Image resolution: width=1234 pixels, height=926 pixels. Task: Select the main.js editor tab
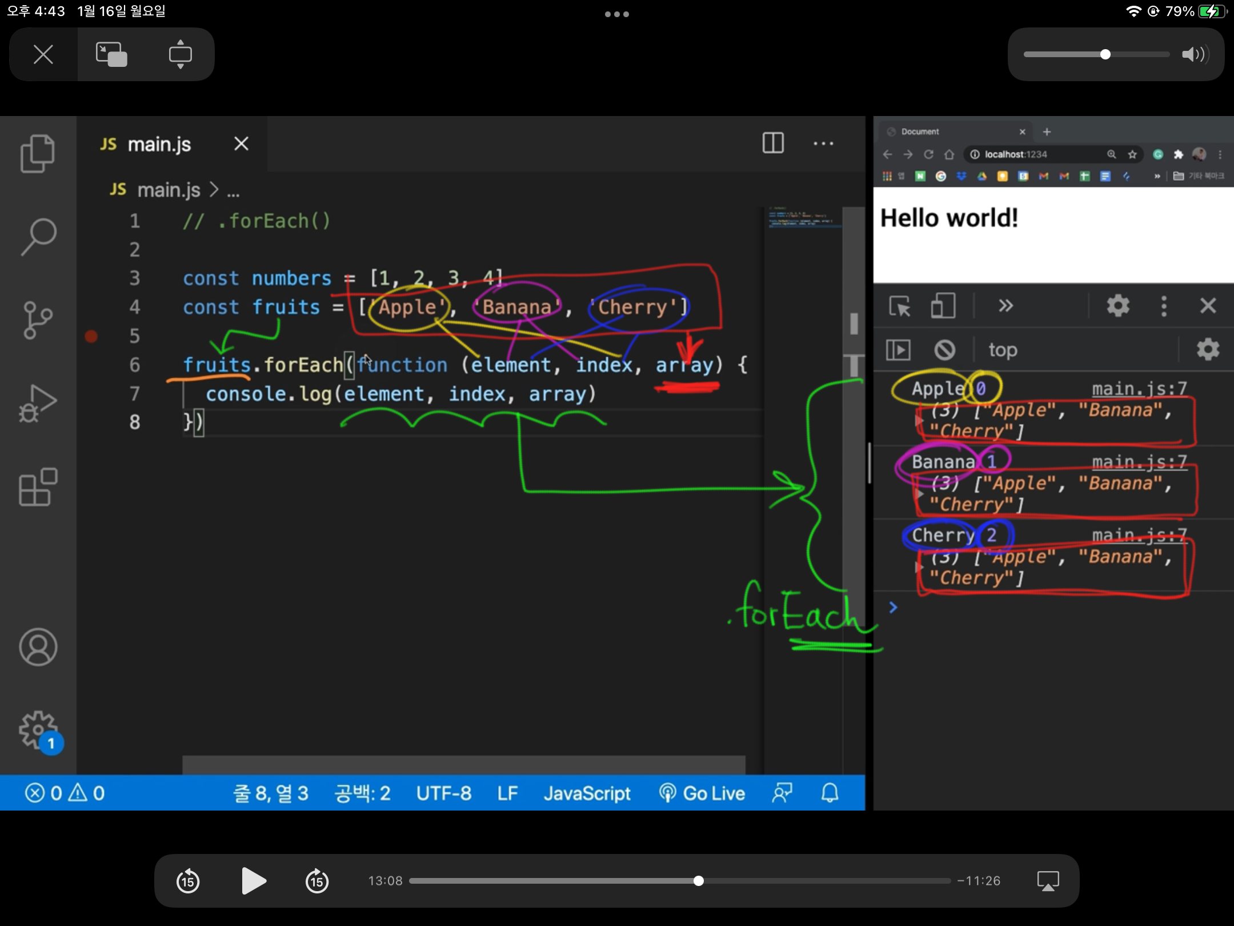tap(159, 144)
